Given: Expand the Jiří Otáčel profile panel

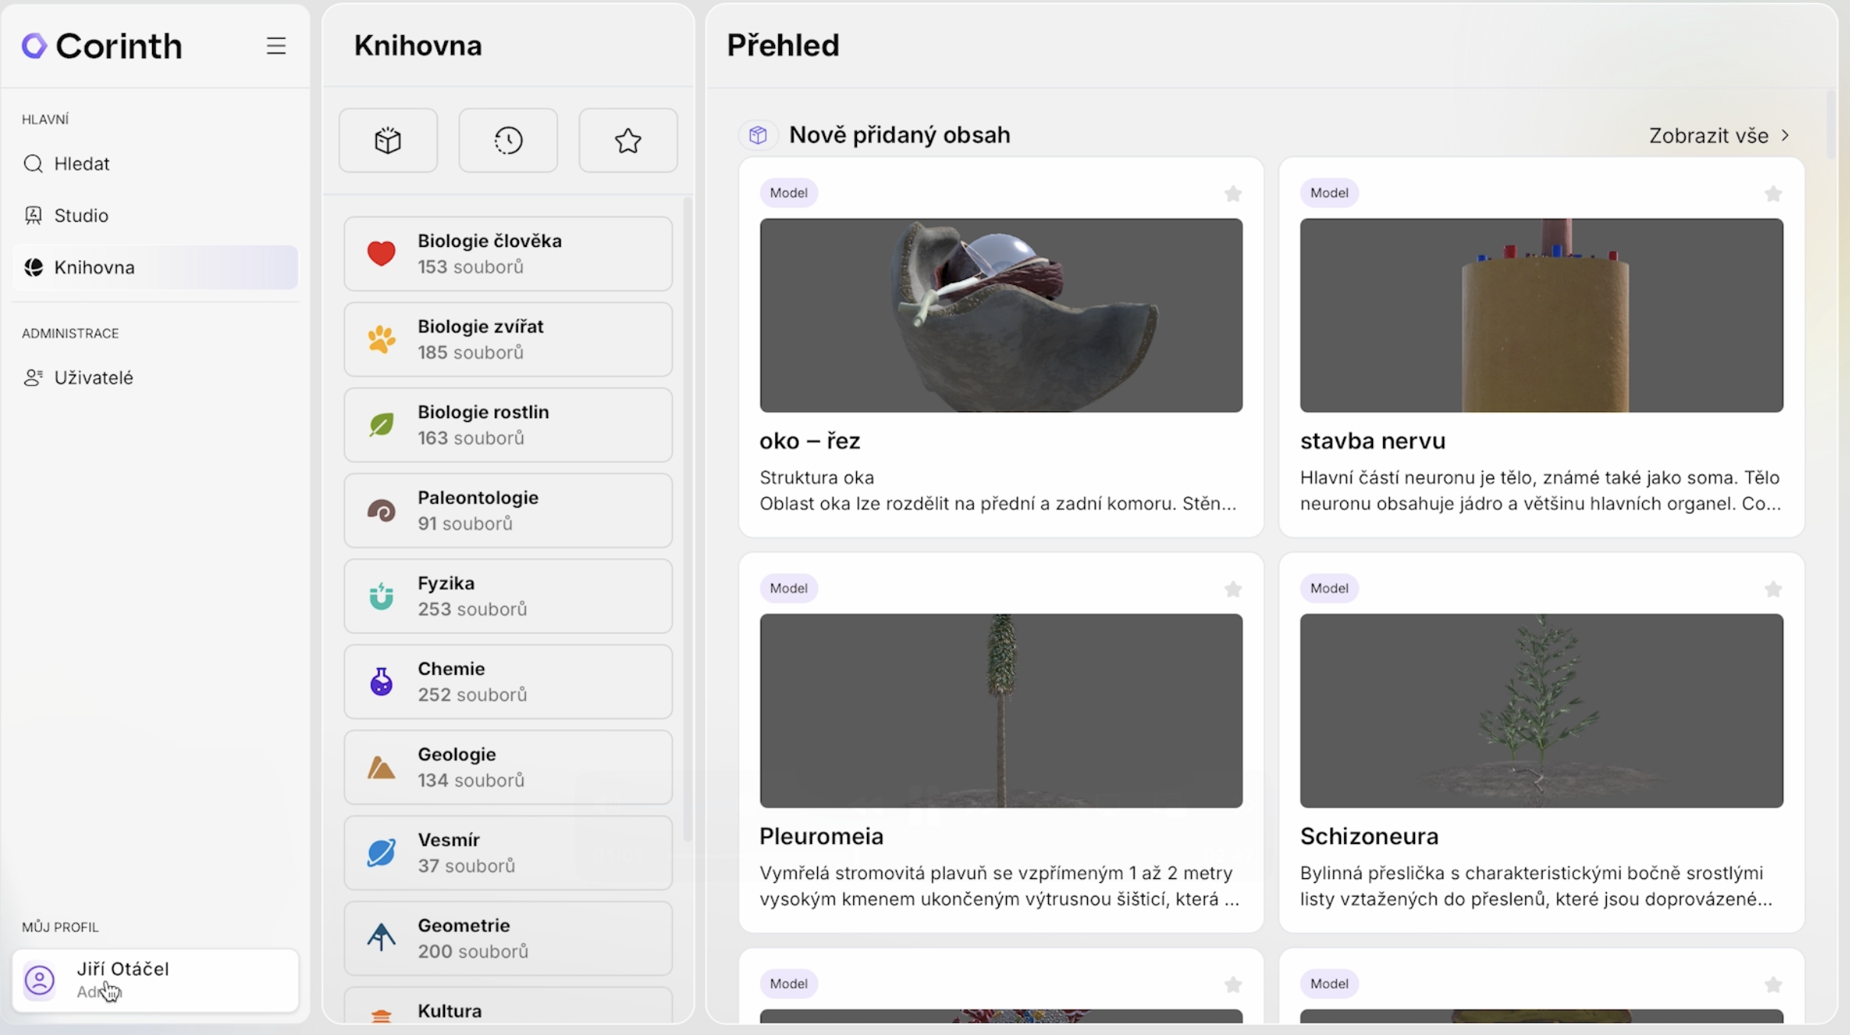Looking at the screenshot, I should coord(155,980).
